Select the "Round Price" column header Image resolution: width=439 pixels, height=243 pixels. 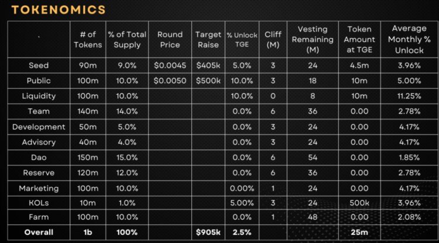coord(170,39)
